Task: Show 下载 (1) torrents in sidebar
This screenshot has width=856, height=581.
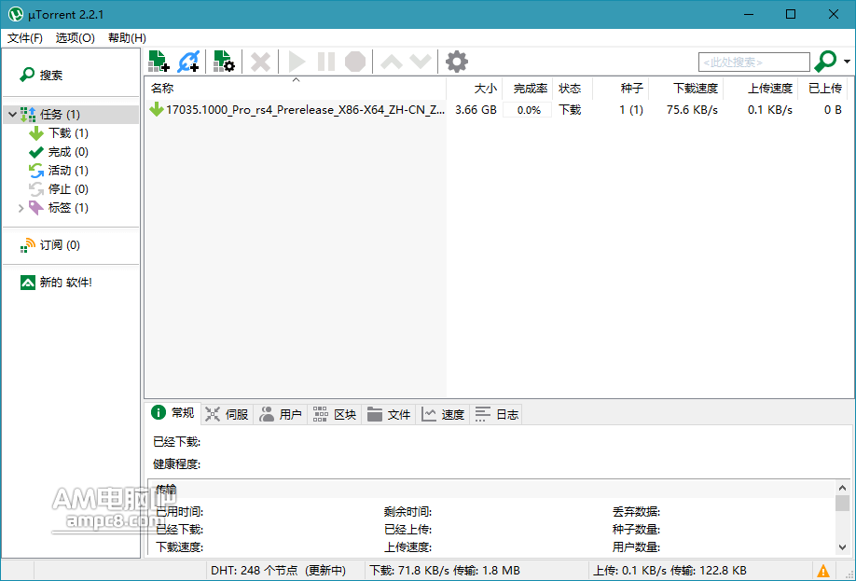Action: [59, 133]
